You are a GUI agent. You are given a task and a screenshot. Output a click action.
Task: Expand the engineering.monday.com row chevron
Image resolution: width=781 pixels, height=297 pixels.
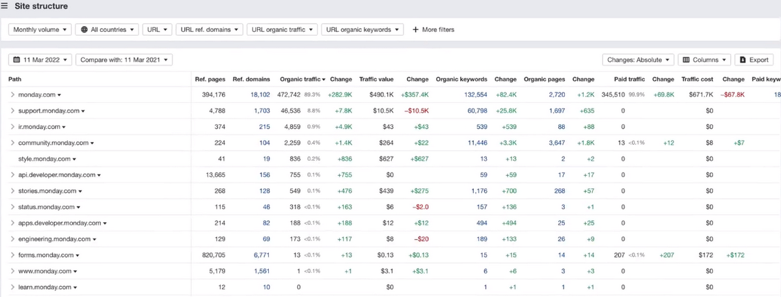(12, 239)
